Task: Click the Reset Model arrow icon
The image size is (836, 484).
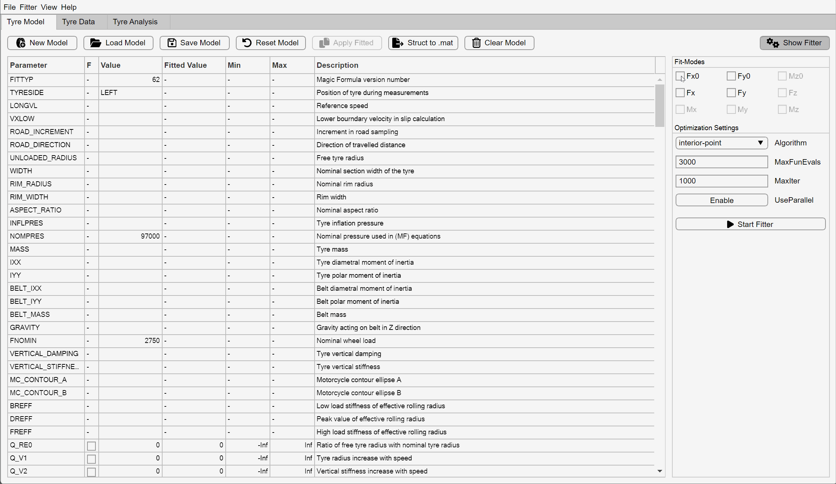Action: click(247, 43)
